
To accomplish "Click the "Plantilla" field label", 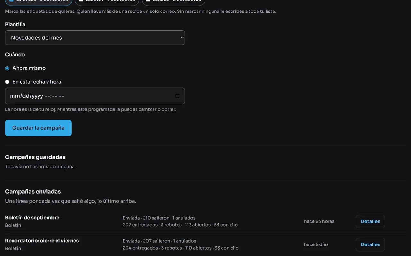I will (x=15, y=24).
